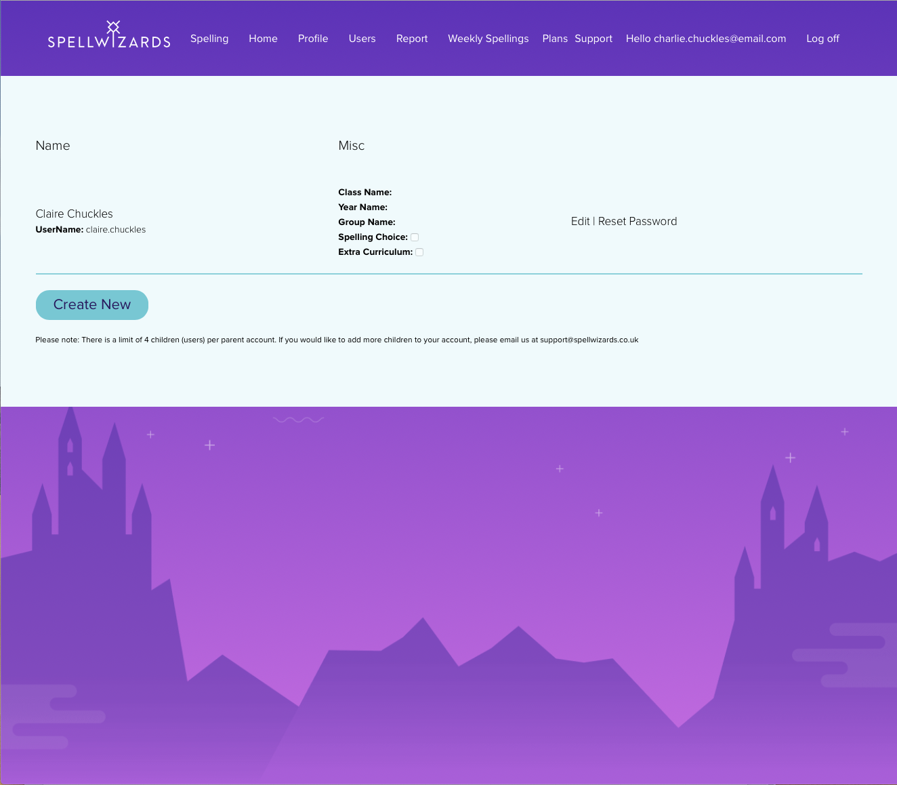The width and height of the screenshot is (897, 785).
Task: Select Users in the navigation bar
Action: click(x=362, y=39)
